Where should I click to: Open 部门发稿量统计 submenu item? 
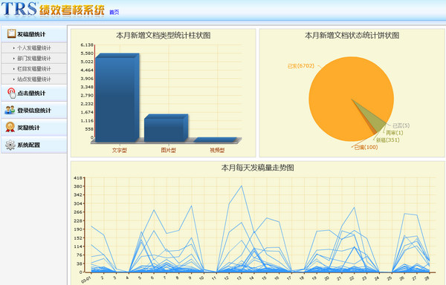[34, 59]
